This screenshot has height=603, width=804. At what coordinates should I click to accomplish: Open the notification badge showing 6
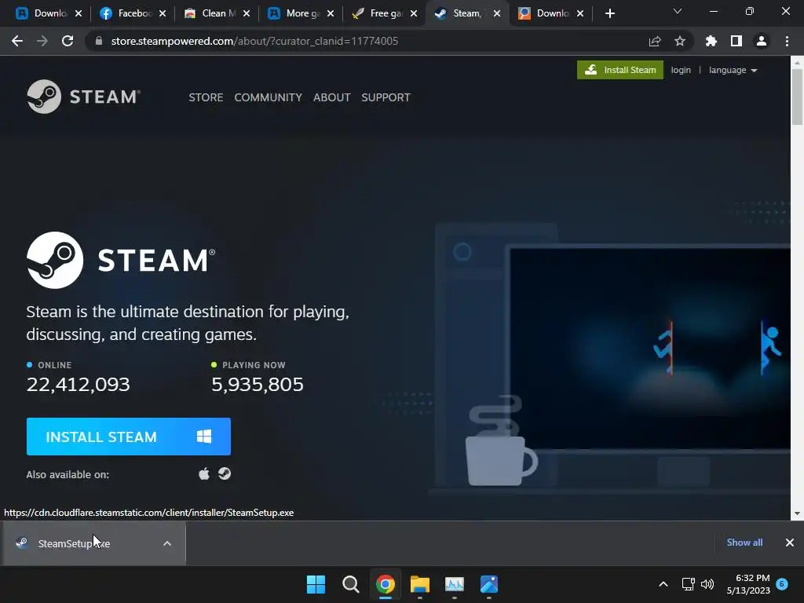782,584
